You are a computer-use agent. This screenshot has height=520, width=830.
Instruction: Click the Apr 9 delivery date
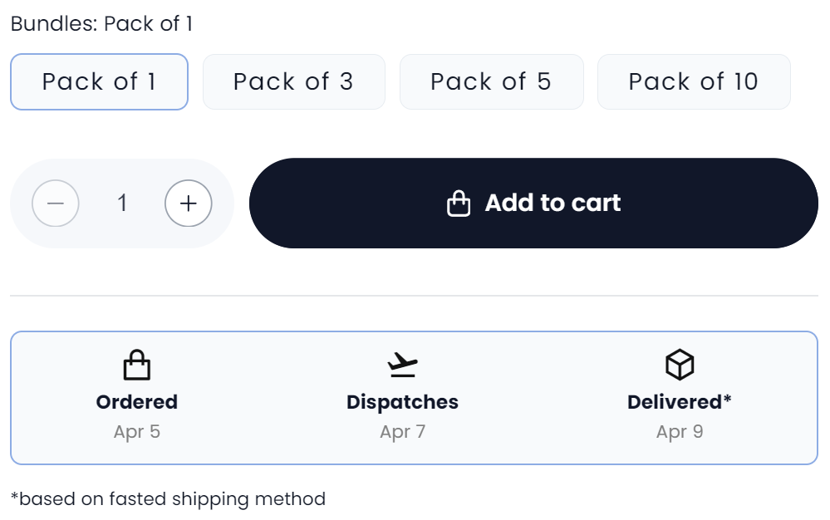coord(680,432)
